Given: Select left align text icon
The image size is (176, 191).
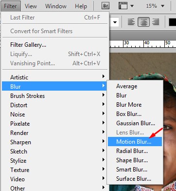Looking at the screenshot, I should point(131,22).
